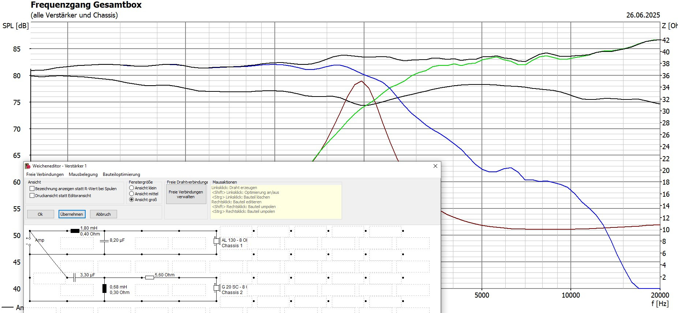Choose the Ansicht mittel window size
The height and width of the screenshot is (313, 678).
tap(131, 194)
